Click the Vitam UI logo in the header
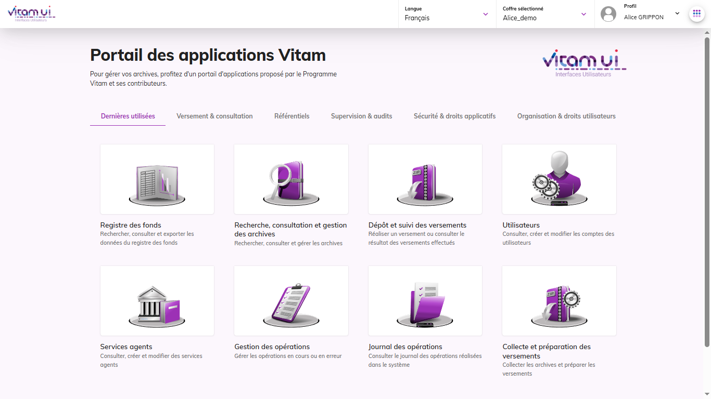The width and height of the screenshot is (711, 399). tap(31, 14)
